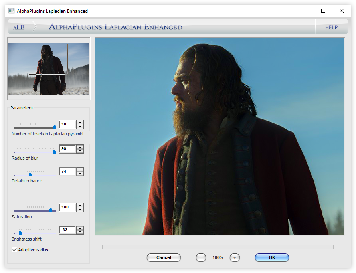Decrease the Details enhance value
356x273 pixels.
coord(80,174)
